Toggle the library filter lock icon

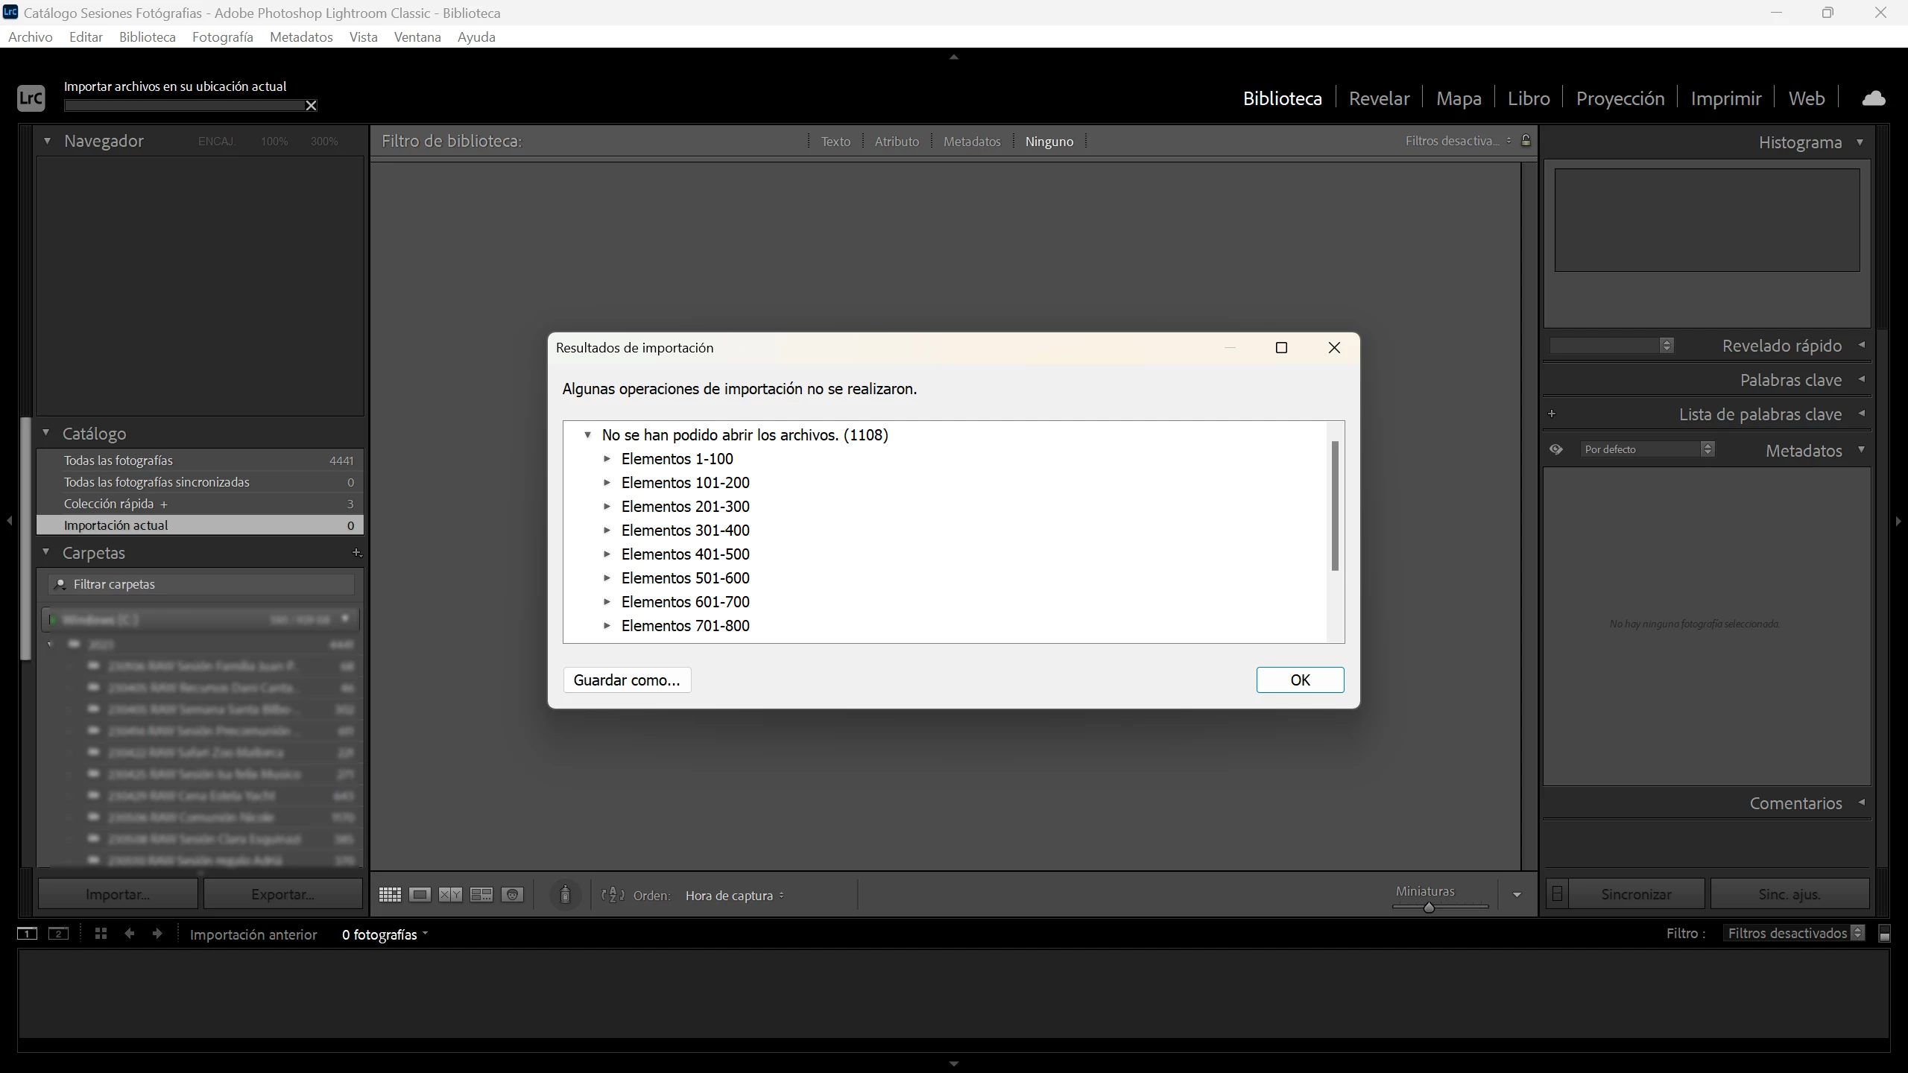[1526, 141]
